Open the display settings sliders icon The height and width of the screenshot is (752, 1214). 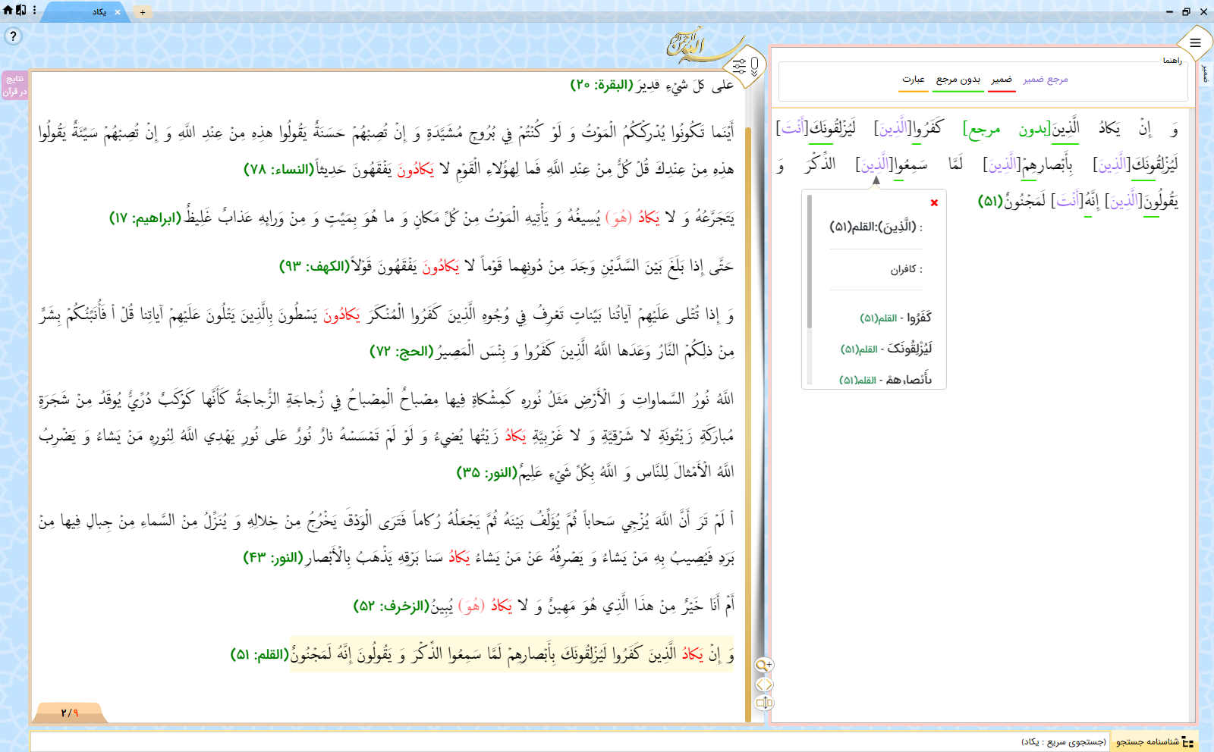738,67
